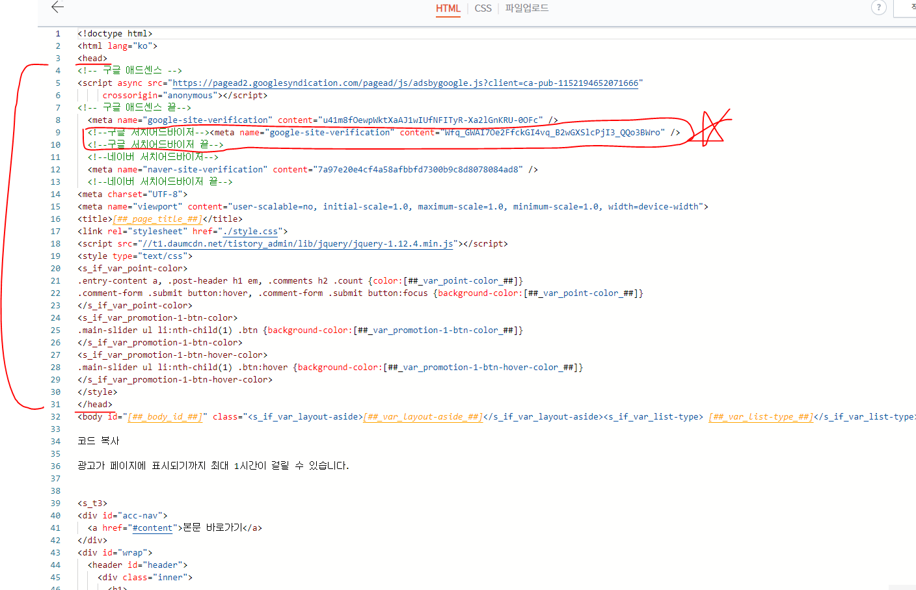The height and width of the screenshot is (590, 916).
Task: Click the viewport meta line
Action: click(x=393, y=207)
